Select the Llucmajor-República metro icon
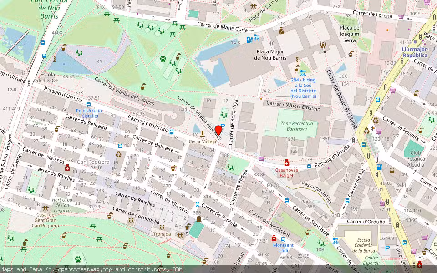This screenshot has height=273, width=437. (415, 42)
